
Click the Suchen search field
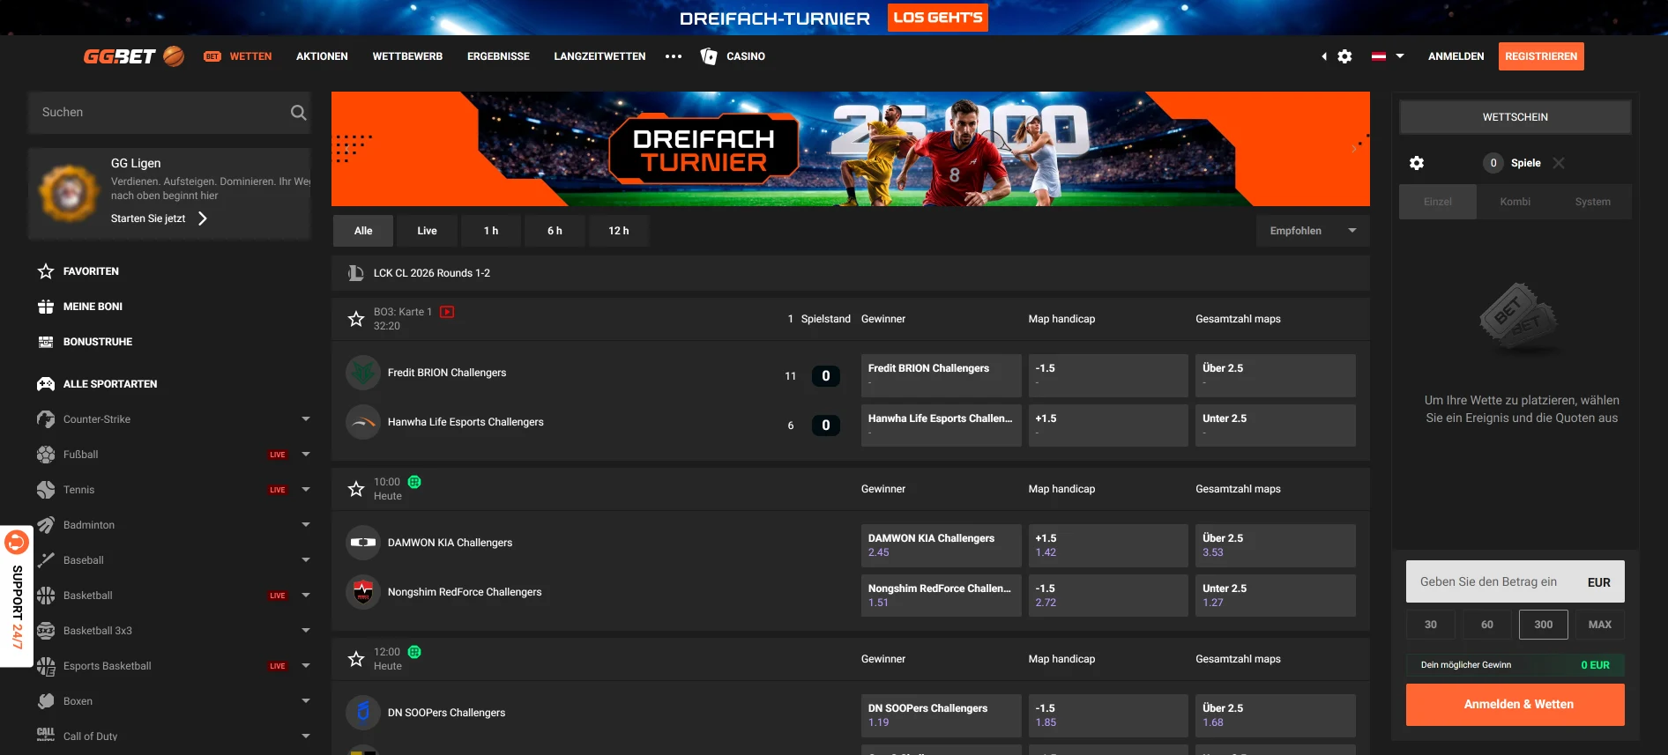pyautogui.click(x=169, y=113)
